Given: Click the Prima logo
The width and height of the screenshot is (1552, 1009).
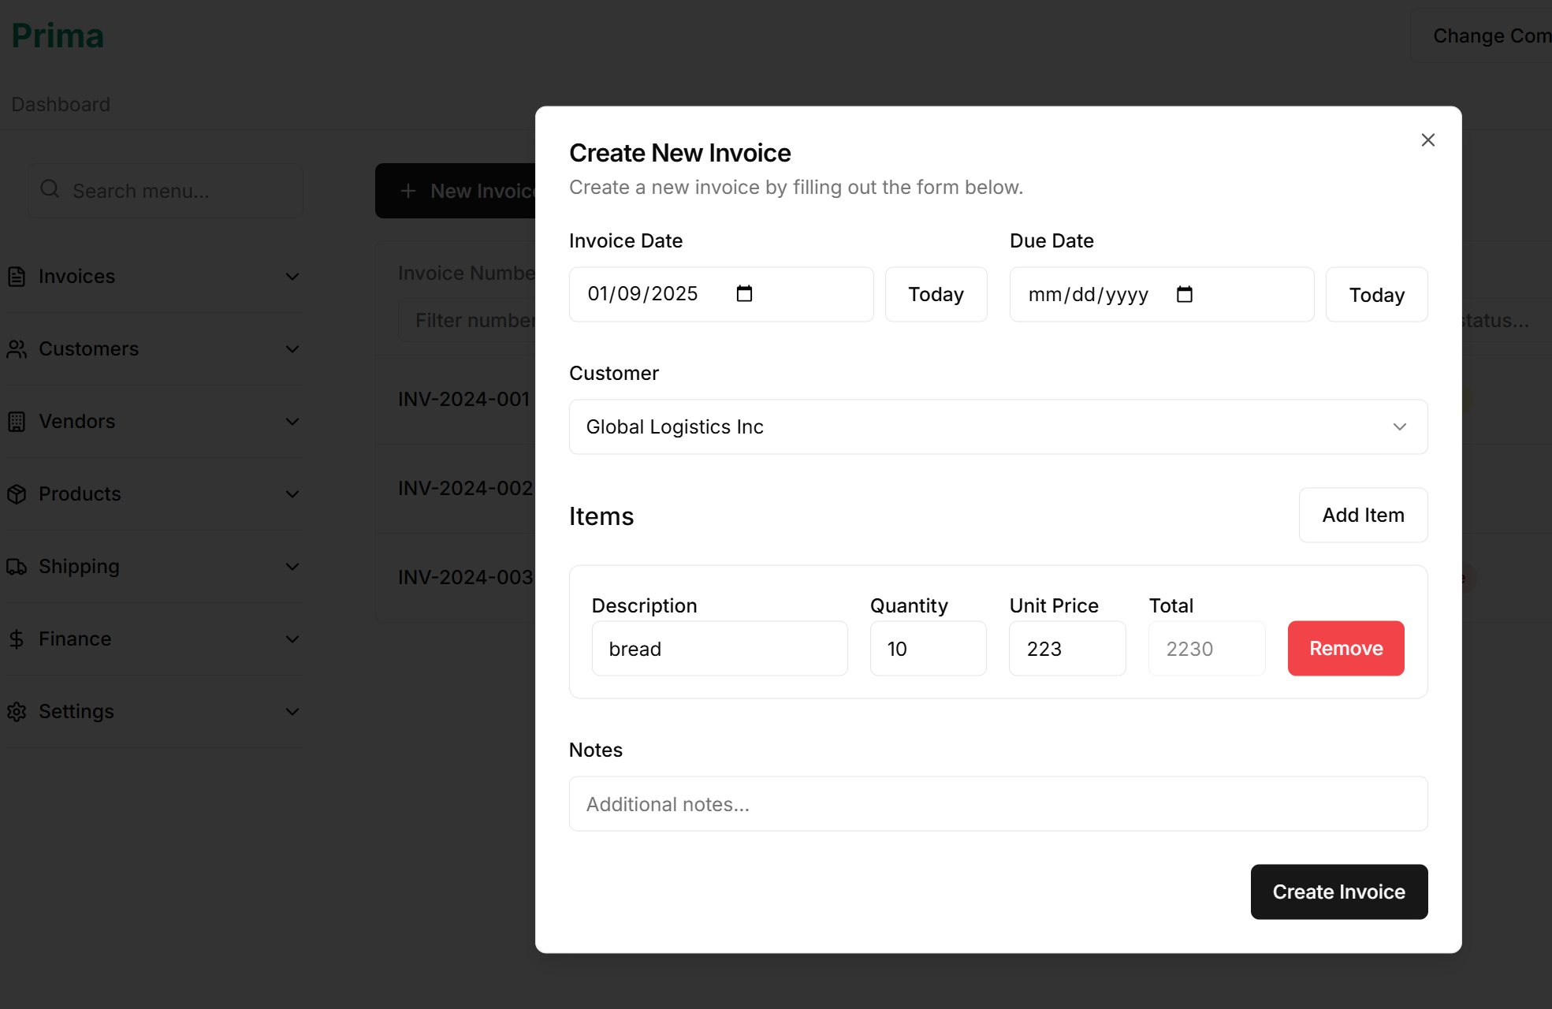Looking at the screenshot, I should point(58,35).
